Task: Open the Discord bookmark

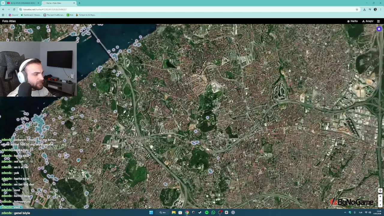Action: pos(13,15)
